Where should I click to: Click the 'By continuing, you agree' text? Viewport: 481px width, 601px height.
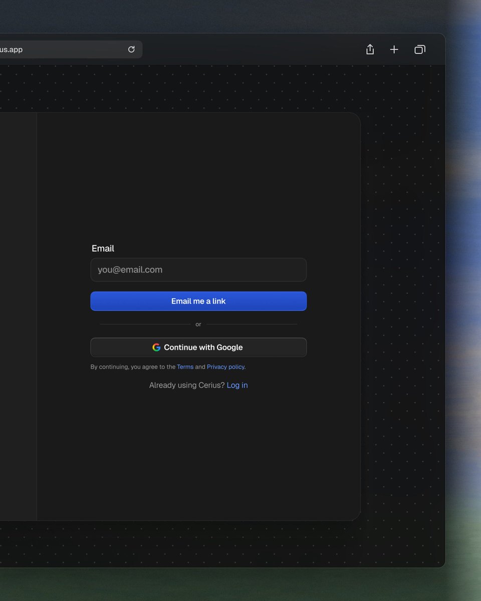tap(133, 367)
